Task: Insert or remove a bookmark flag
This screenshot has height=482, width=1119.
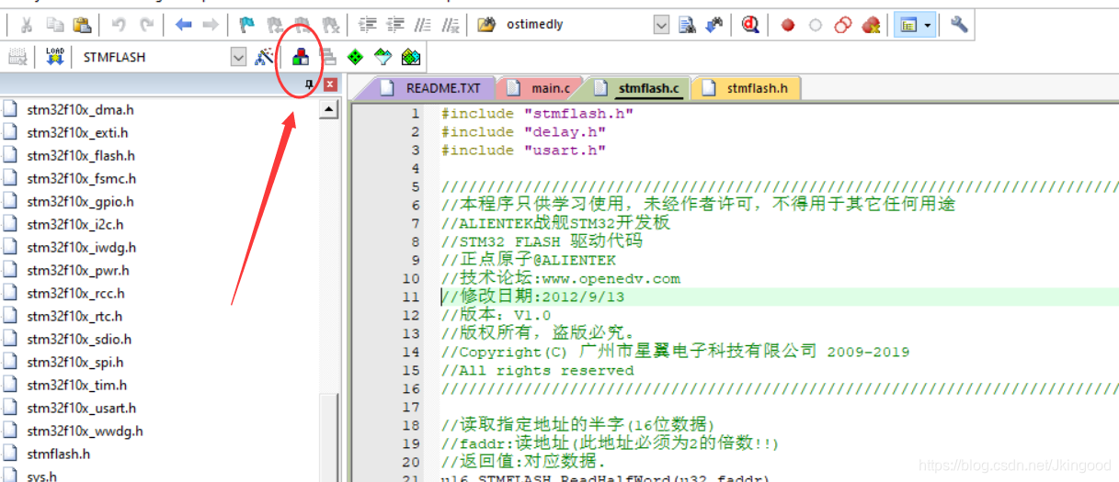Action: [x=246, y=25]
